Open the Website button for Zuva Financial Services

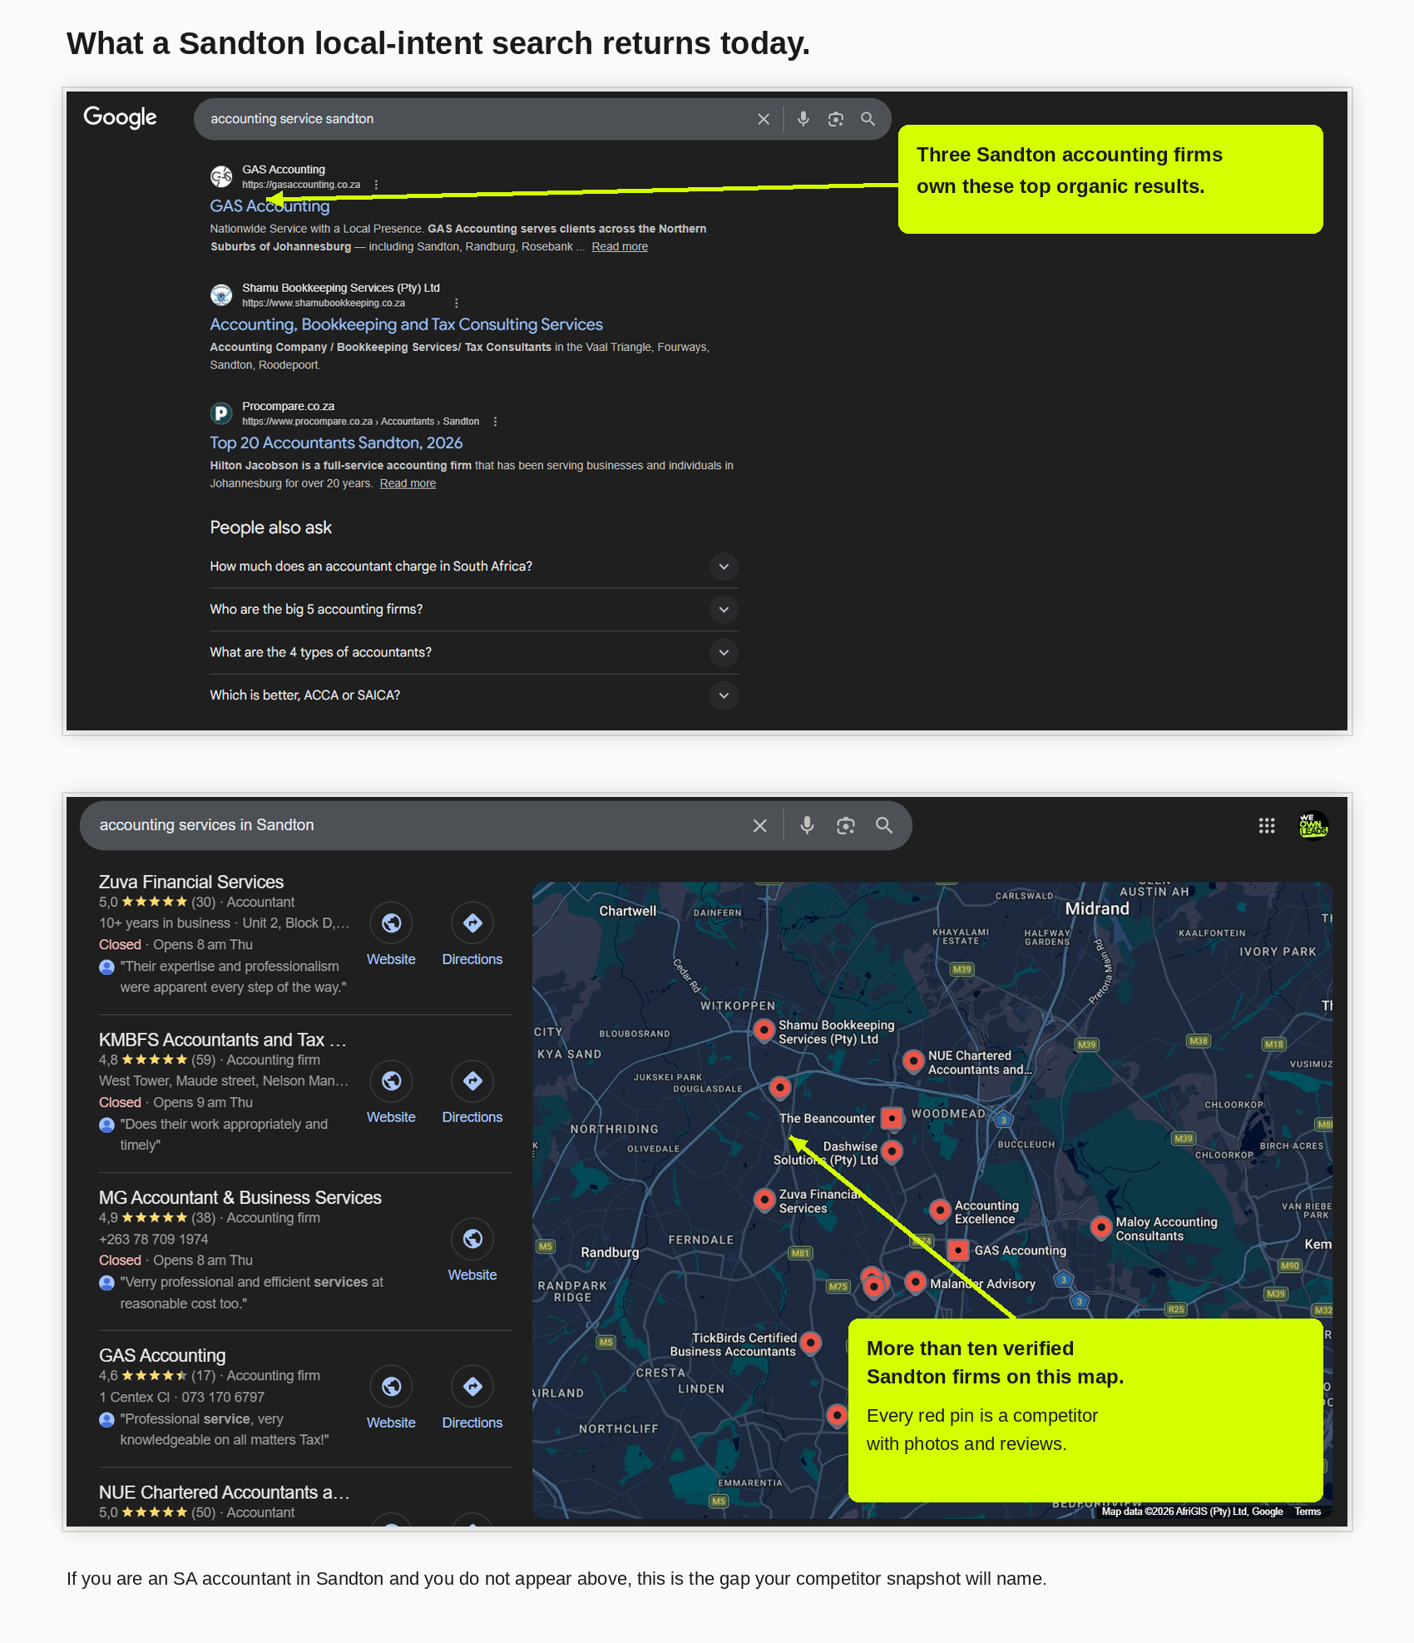[x=391, y=935]
